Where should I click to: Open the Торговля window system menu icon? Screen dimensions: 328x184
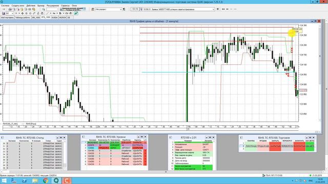click(241, 137)
